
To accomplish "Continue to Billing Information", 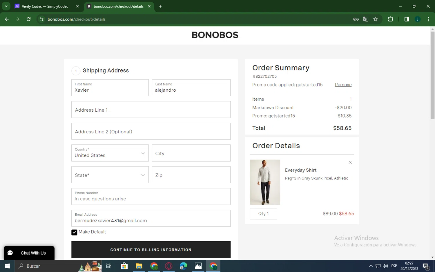I will tap(151, 250).
